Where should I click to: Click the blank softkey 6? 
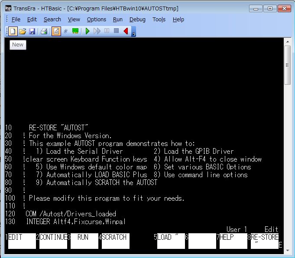(x=202, y=241)
